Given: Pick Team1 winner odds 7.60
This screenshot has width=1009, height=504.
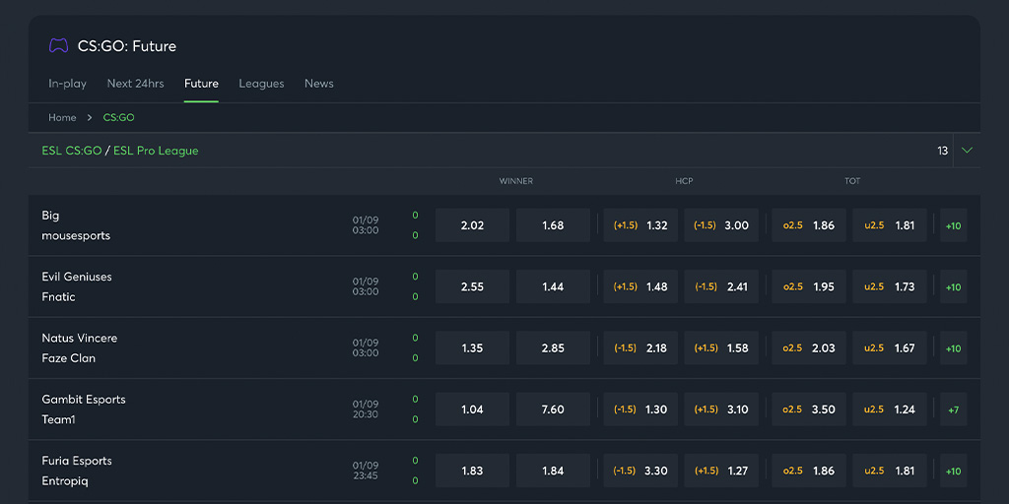Looking at the screenshot, I should click(553, 409).
